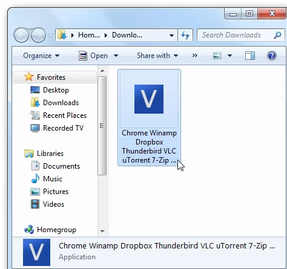Click the Favorites star icon

29,77
